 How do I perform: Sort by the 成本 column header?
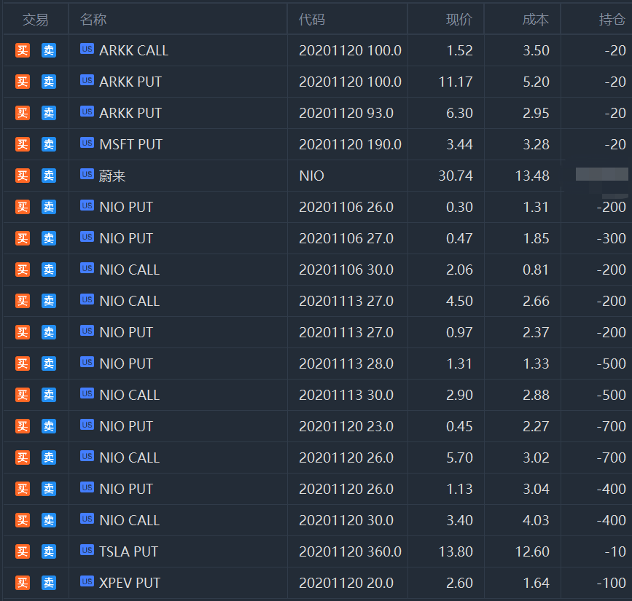click(536, 20)
